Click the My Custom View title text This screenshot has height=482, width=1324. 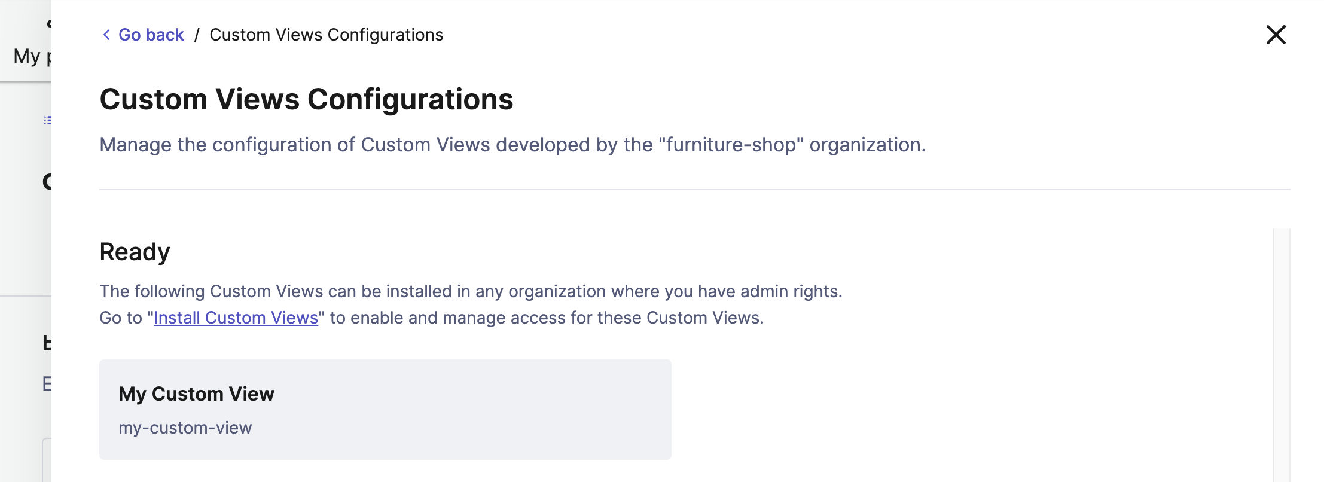click(x=196, y=393)
